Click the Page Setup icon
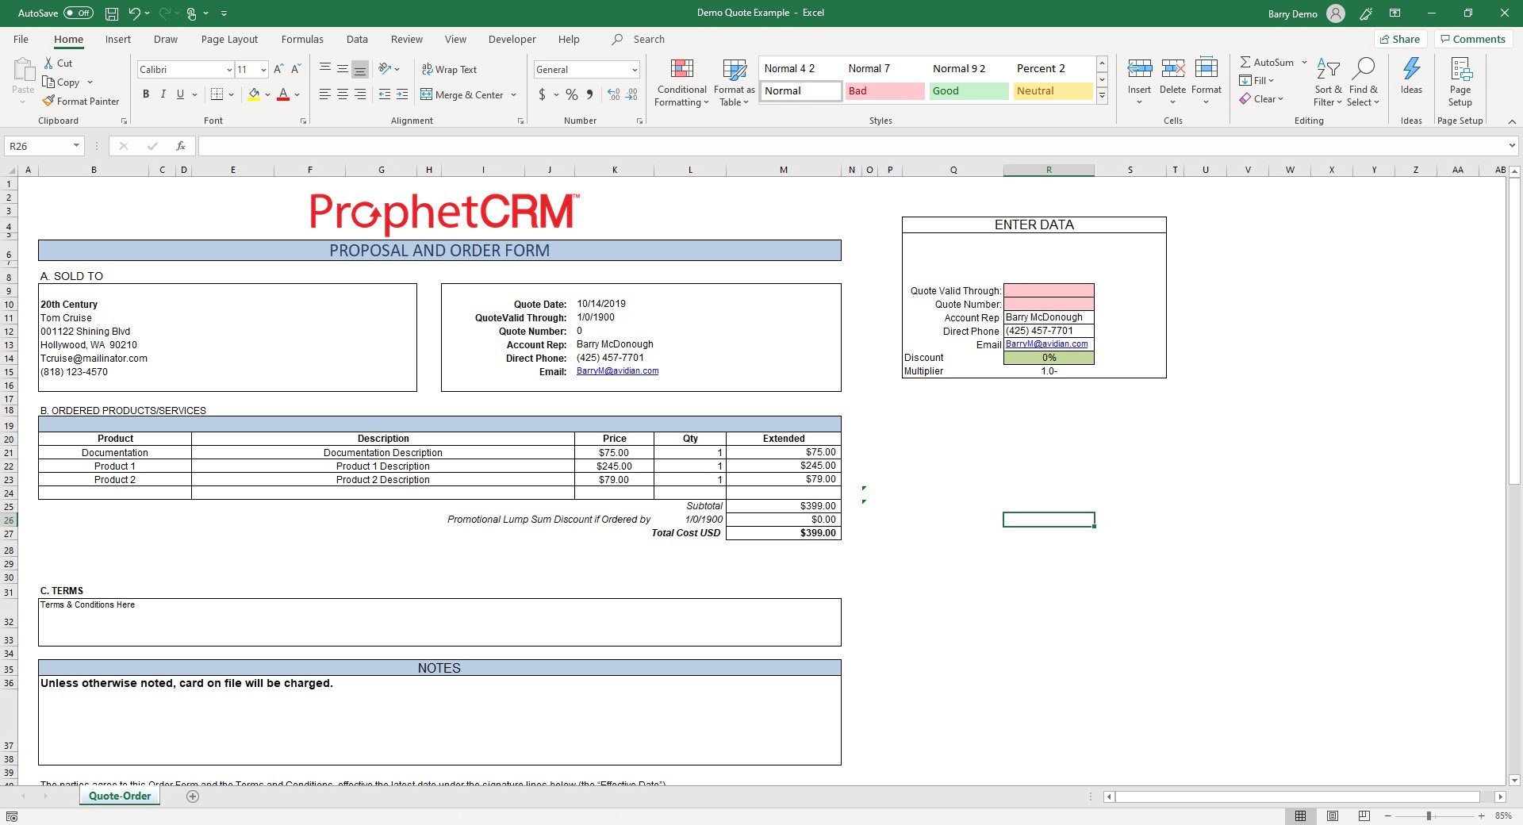 pyautogui.click(x=1460, y=70)
